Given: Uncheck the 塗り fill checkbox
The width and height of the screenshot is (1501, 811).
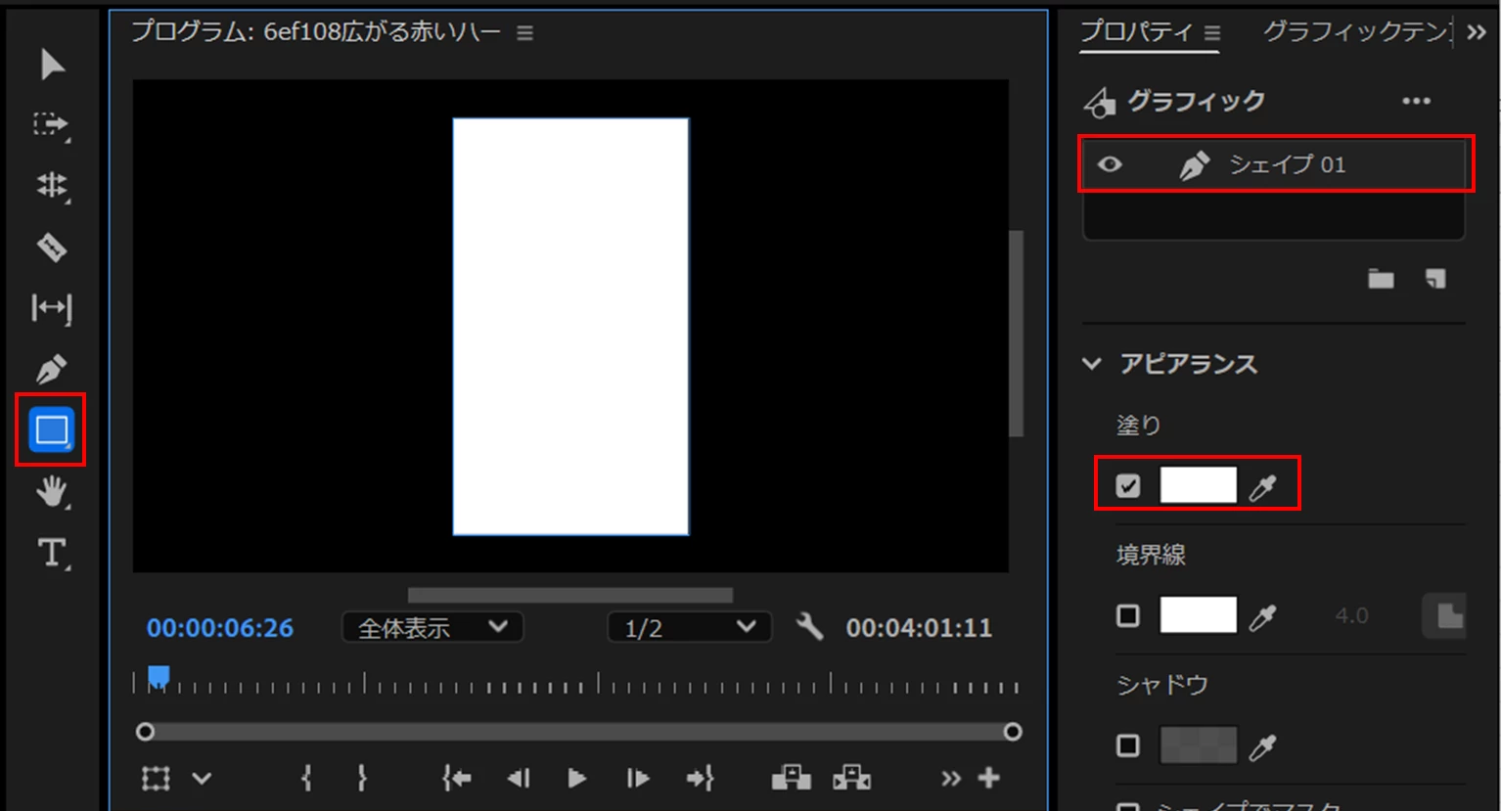Looking at the screenshot, I should point(1128,485).
